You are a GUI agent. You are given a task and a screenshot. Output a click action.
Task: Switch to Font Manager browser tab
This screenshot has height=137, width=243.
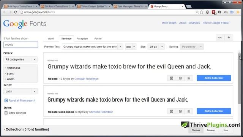130,6
